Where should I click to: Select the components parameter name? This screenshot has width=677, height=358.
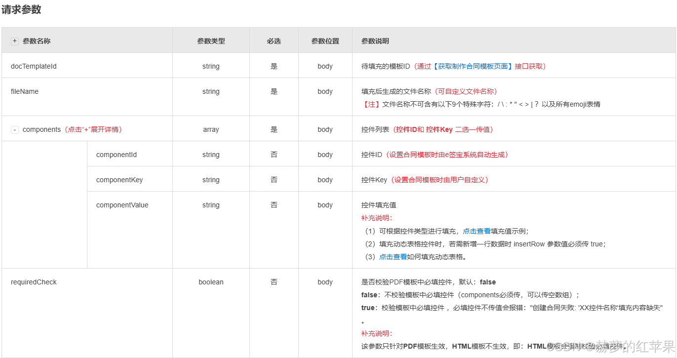41,129
